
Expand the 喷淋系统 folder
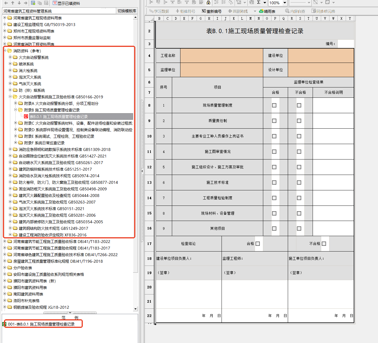click(10, 64)
